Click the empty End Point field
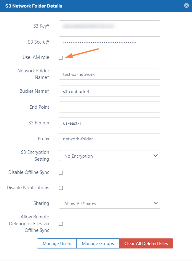This screenshot has width=192, height=261. click(x=109, y=107)
